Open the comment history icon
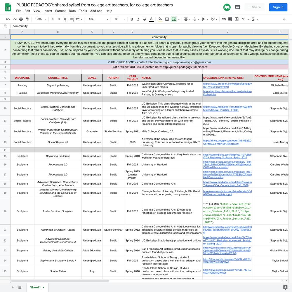Image resolution: width=292 pixels, height=292 pixels. (237, 7)
